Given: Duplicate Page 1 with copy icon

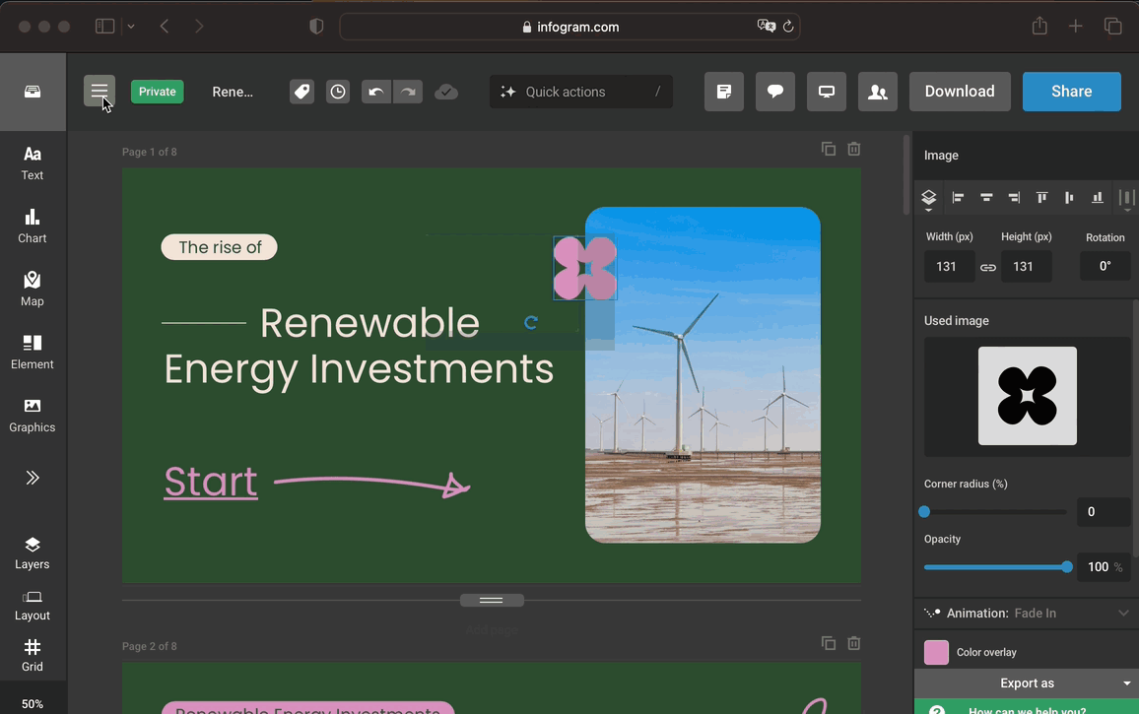Looking at the screenshot, I should 828,149.
